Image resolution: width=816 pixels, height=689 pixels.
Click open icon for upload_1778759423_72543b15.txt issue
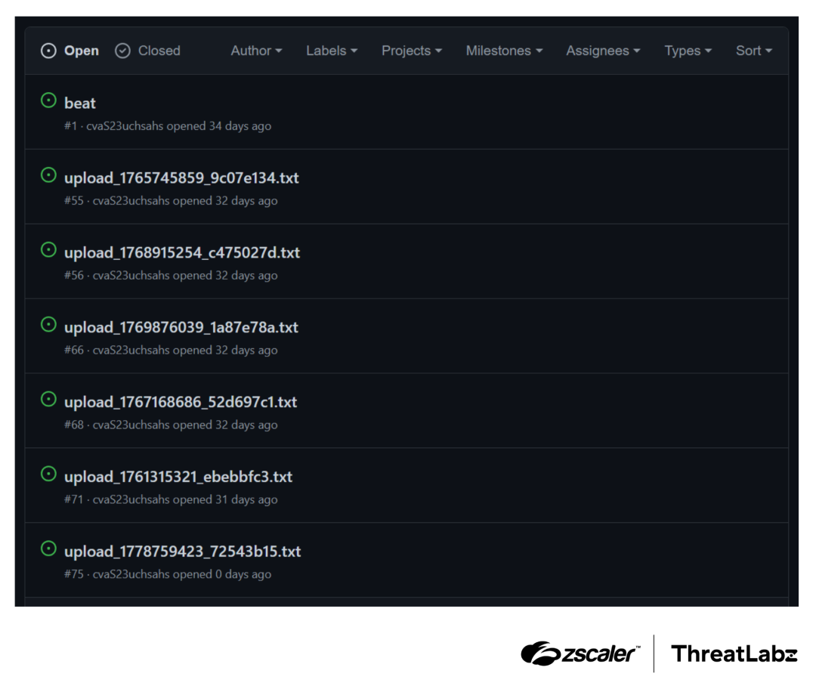coord(48,549)
